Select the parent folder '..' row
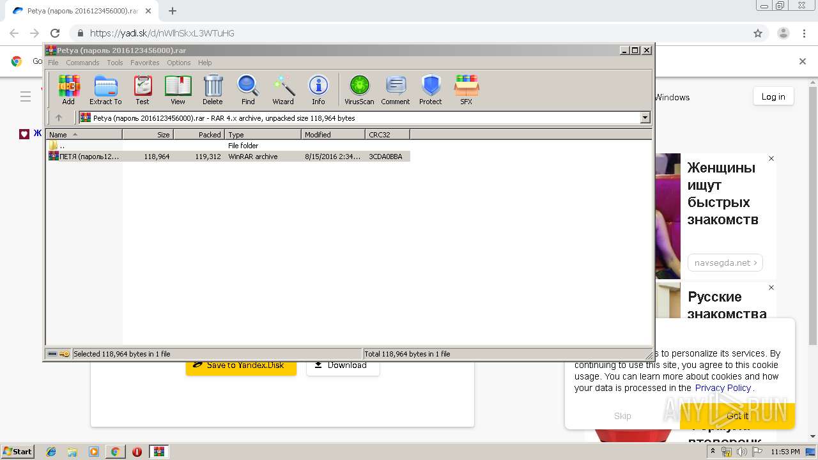 (228, 146)
